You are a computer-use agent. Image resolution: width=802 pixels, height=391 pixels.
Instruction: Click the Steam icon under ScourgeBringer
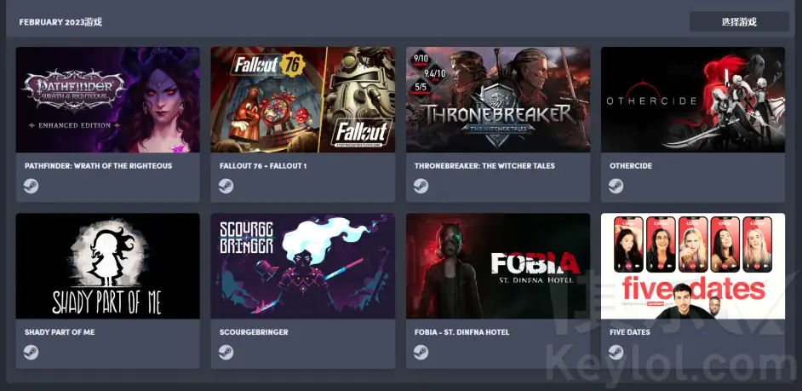click(x=226, y=352)
